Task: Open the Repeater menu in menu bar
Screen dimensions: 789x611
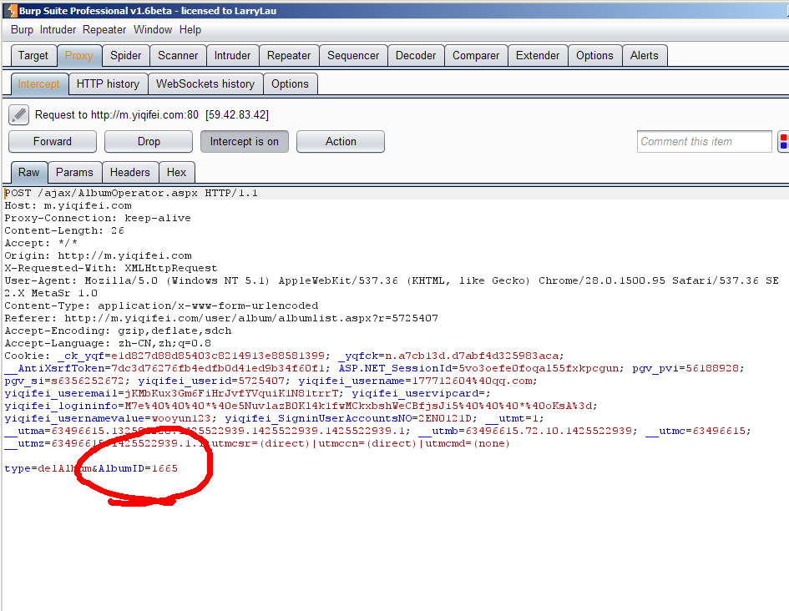Action: (x=104, y=30)
